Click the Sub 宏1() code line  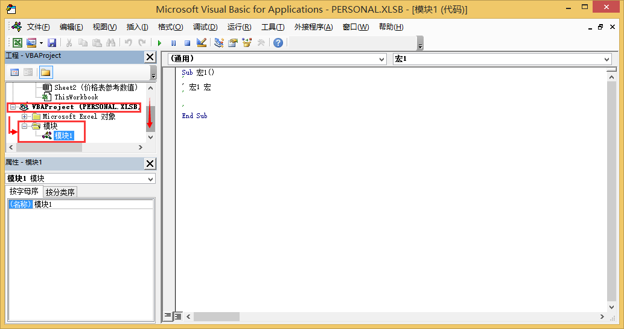(198, 72)
